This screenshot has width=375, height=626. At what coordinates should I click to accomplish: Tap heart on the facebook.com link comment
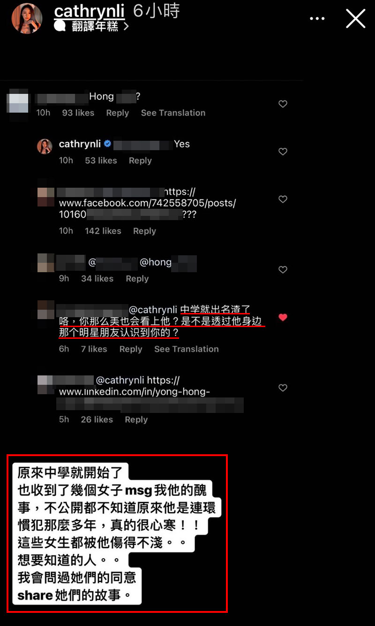click(x=283, y=199)
